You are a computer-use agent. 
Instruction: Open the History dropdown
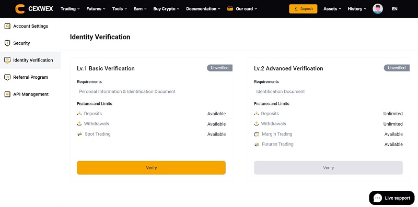tap(357, 9)
